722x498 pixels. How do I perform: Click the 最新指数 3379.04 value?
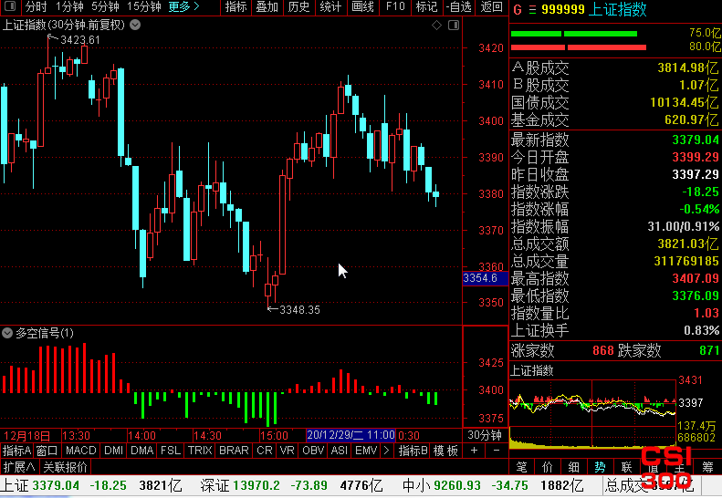(x=695, y=140)
